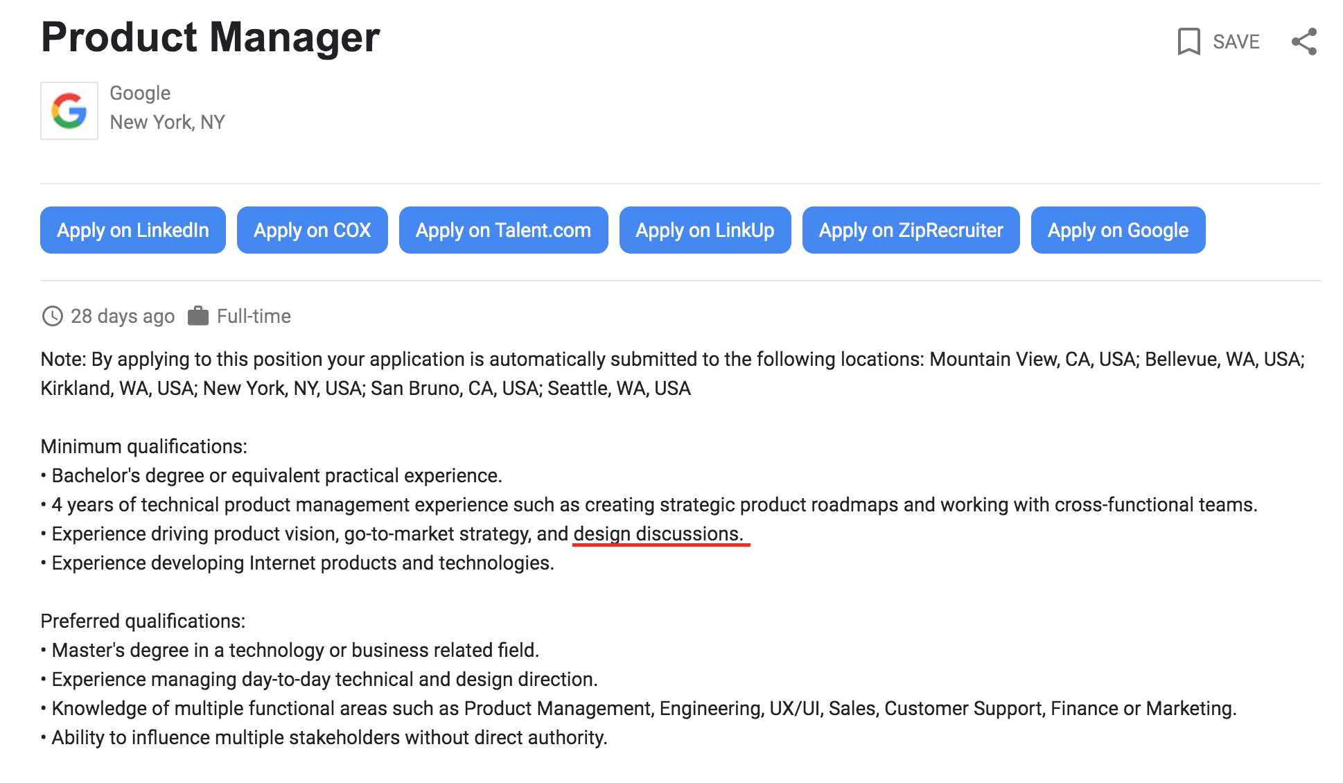Click the SAVE label
Screen dimensions: 1343x783
pos(1236,42)
